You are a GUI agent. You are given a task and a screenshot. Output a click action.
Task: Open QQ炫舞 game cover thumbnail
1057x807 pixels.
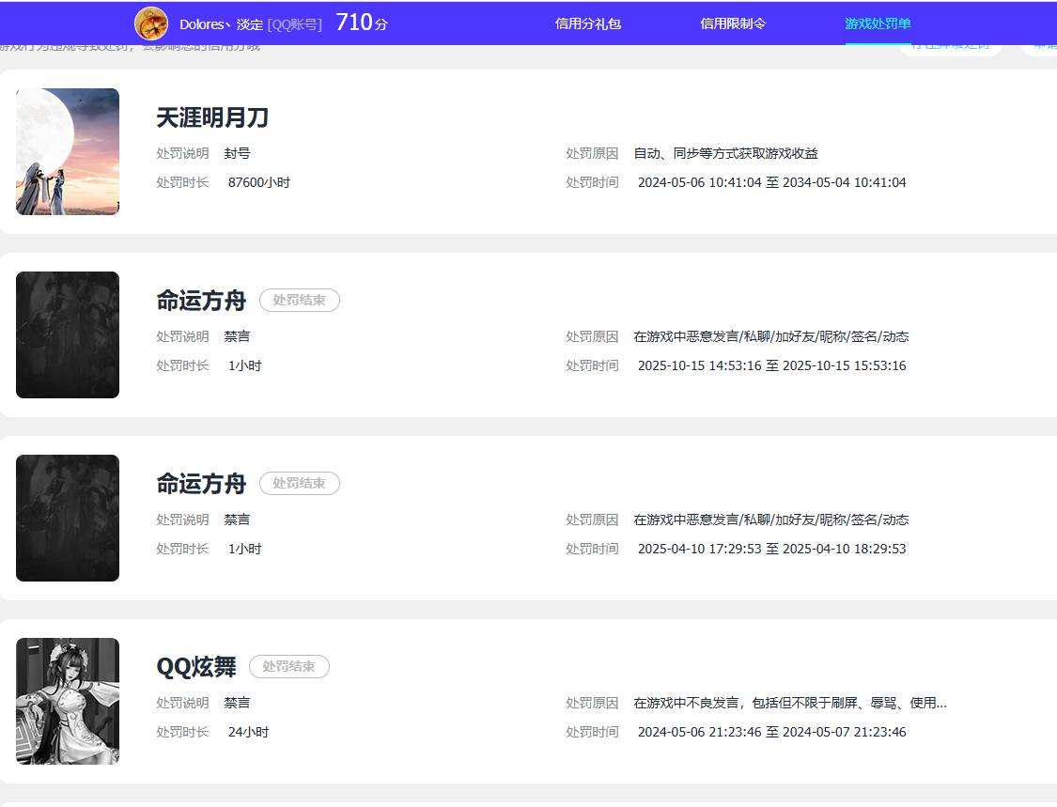coord(68,701)
